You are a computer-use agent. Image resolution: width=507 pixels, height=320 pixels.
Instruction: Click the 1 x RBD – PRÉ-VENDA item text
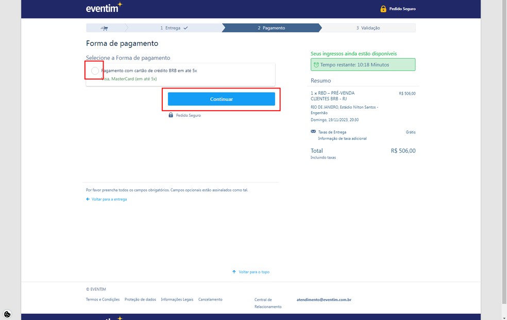tap(332, 96)
